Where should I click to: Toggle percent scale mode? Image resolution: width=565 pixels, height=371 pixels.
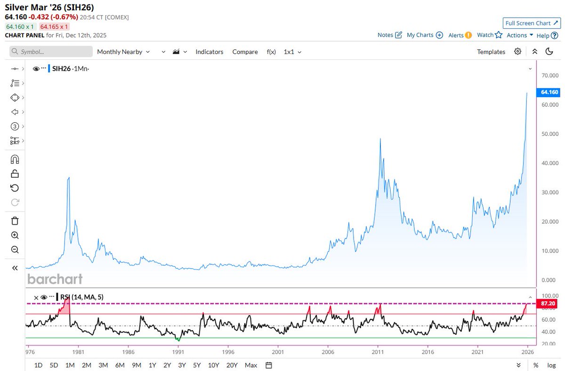[536, 365]
